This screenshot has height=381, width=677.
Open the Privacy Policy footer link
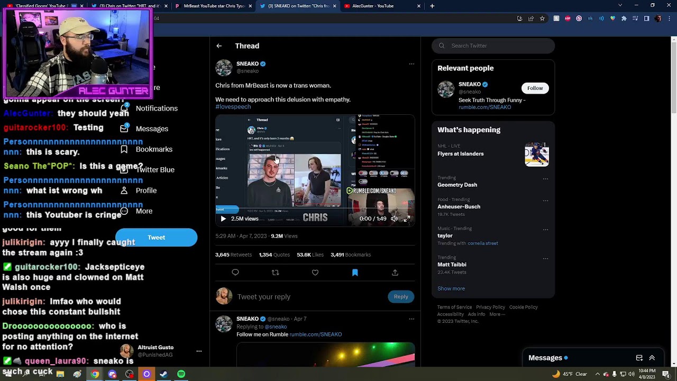491,307
